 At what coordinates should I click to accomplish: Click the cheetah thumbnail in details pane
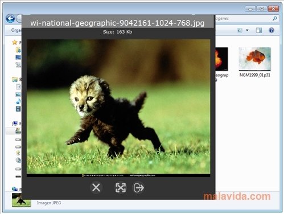(x=21, y=200)
